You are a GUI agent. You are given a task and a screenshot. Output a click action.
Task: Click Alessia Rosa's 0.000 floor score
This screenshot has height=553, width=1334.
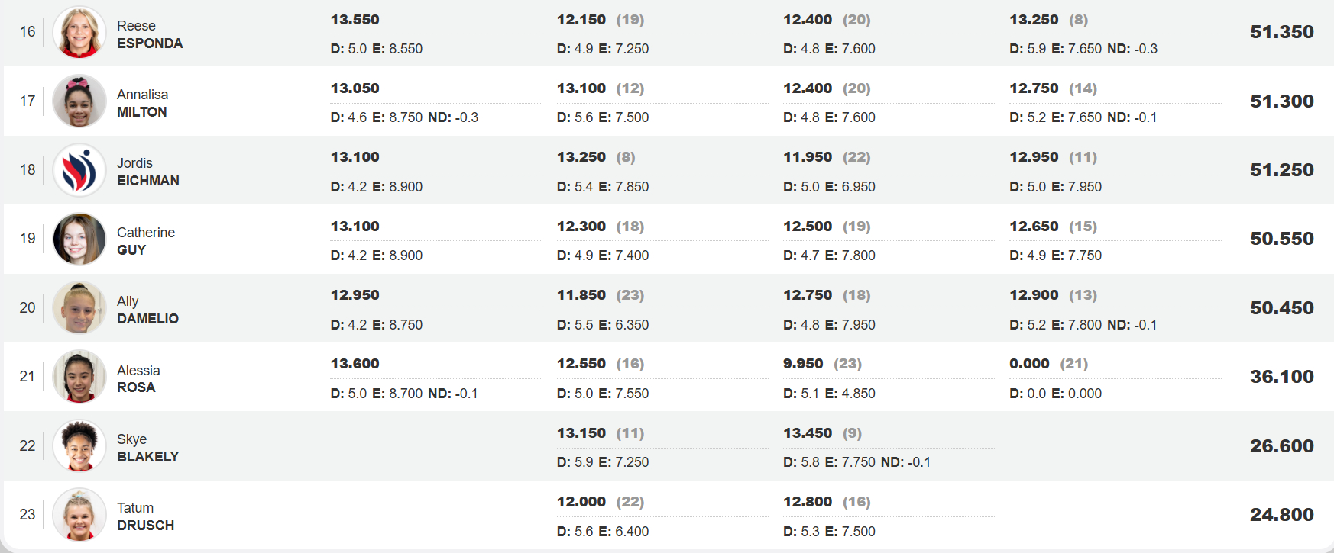[1029, 364]
